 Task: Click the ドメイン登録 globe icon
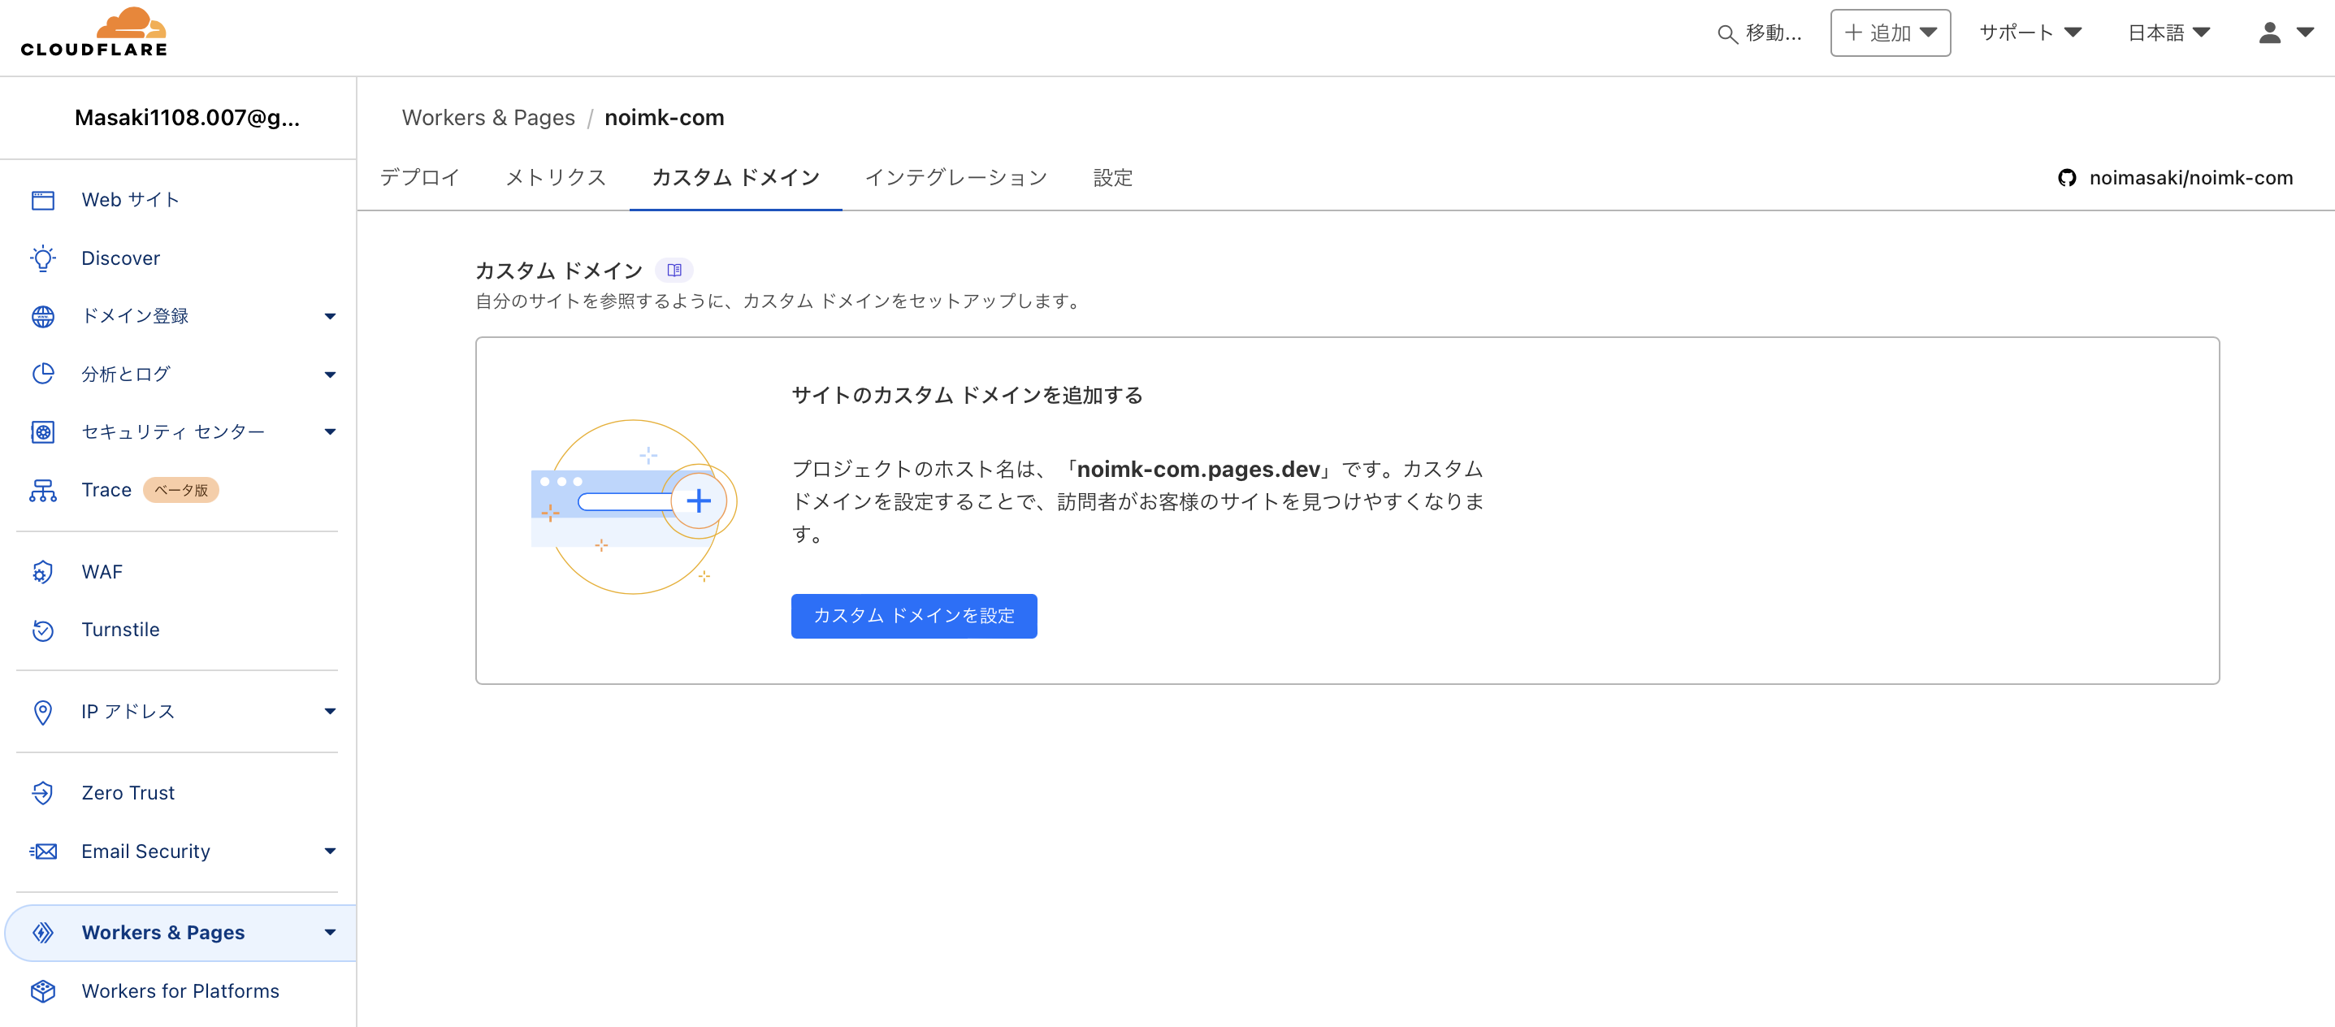coord(42,315)
